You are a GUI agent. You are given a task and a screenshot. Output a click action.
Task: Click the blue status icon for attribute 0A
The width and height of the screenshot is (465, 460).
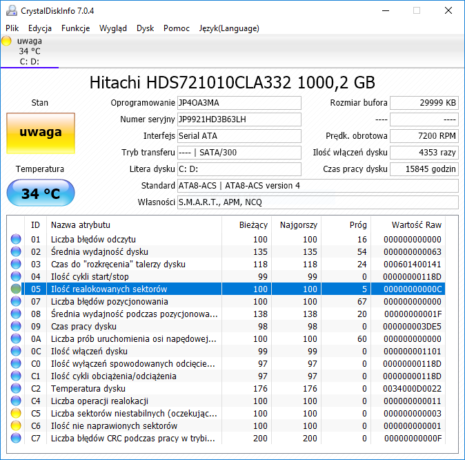click(16, 339)
